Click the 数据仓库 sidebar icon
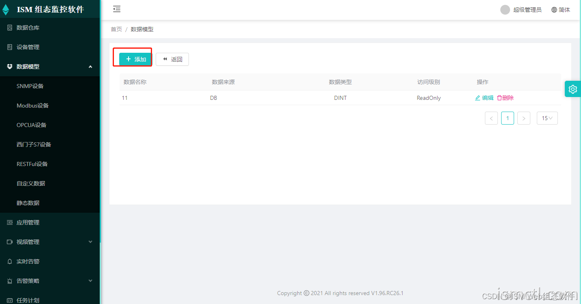 (10, 28)
